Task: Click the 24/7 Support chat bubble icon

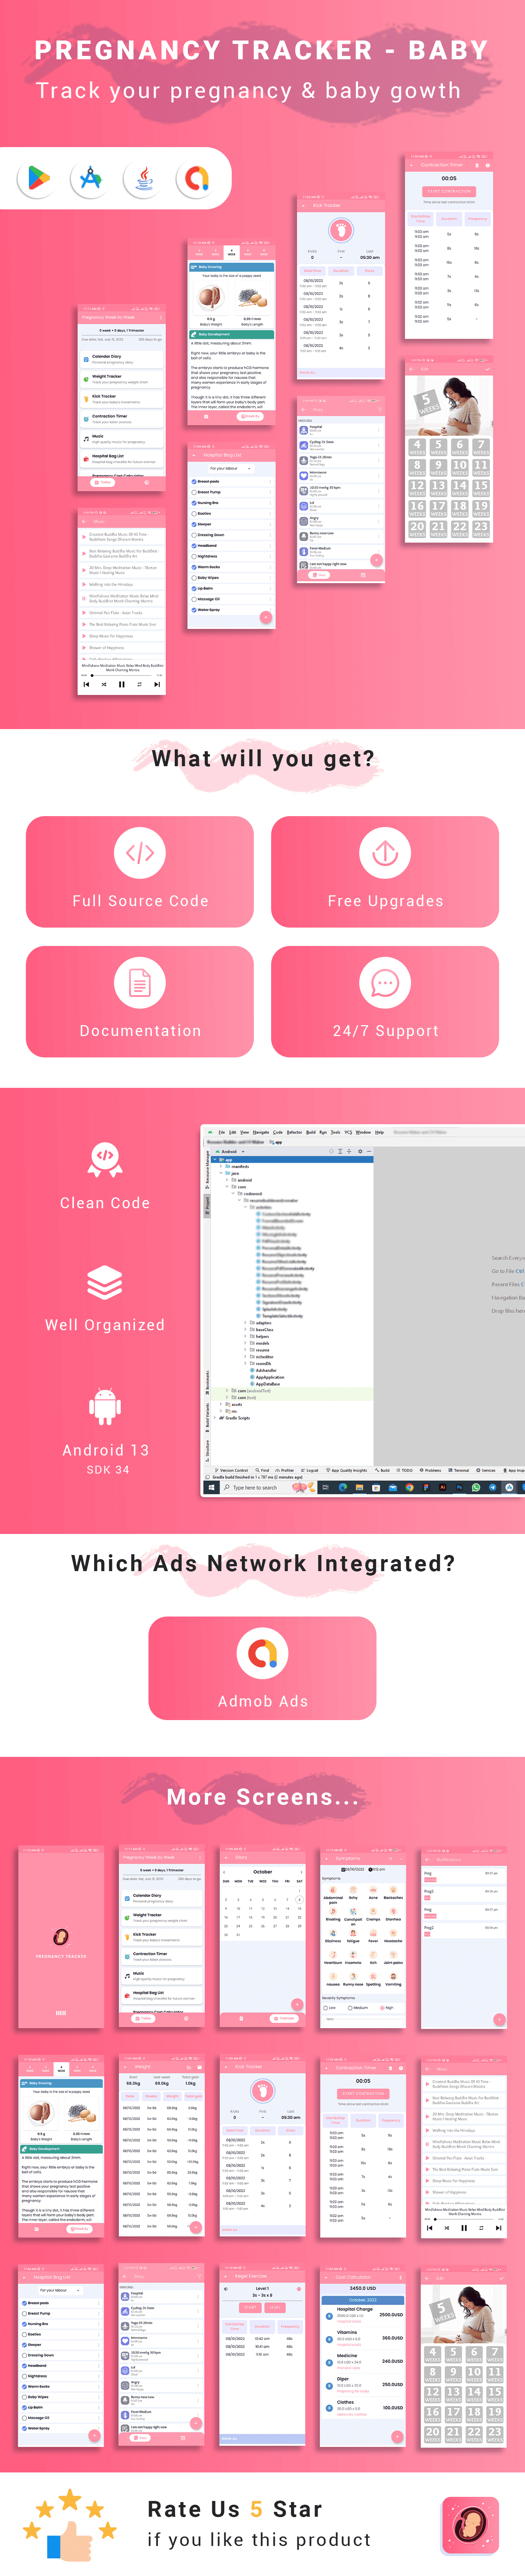Action: tap(385, 983)
